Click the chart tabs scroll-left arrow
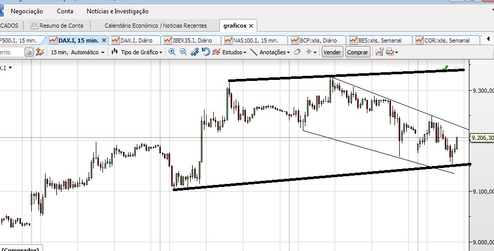The image size is (494, 251). tap(488, 39)
